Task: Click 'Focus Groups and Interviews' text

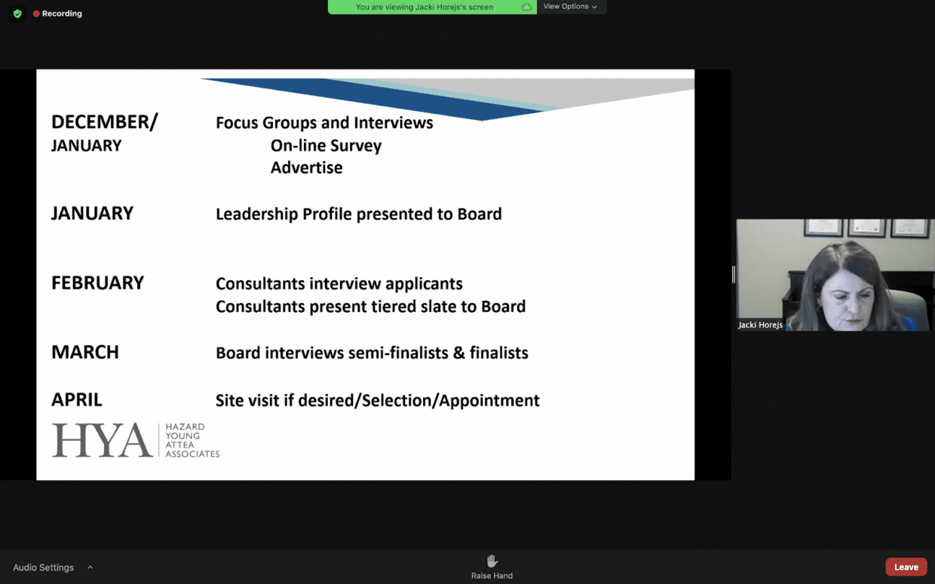Action: pos(324,123)
